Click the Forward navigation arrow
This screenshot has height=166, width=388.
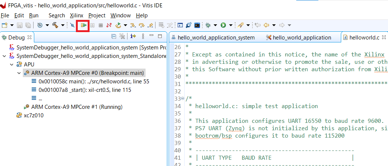pyautogui.click(x=282, y=25)
